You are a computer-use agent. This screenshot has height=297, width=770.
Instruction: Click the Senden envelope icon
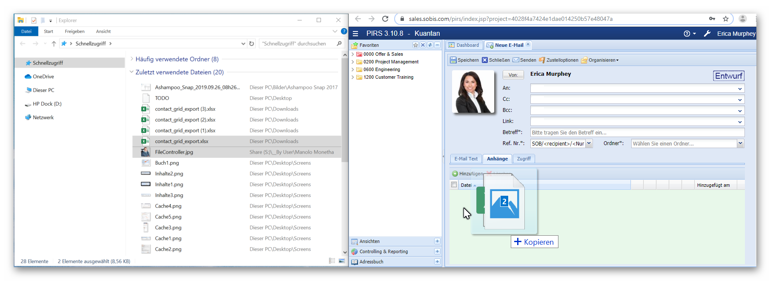click(x=516, y=60)
